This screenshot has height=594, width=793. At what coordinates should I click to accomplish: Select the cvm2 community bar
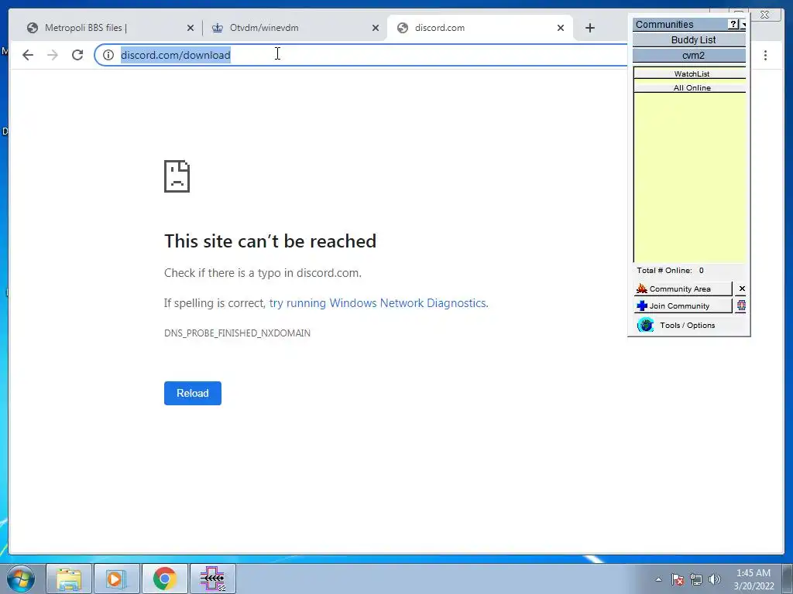tap(689, 56)
